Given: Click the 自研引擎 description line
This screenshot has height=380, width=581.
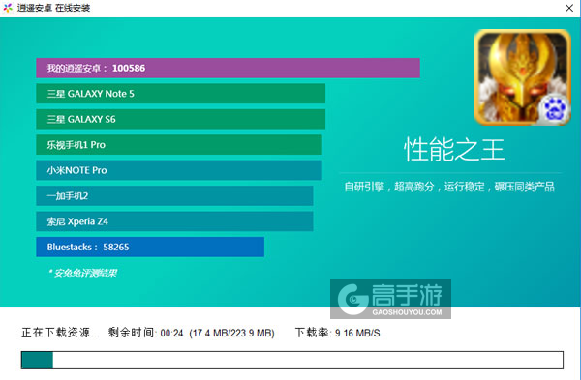Looking at the screenshot, I should point(449,187).
